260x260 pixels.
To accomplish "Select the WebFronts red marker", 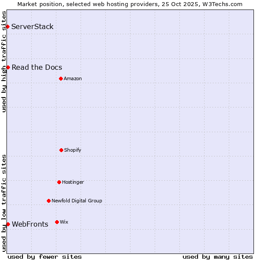I will (x=8, y=224).
